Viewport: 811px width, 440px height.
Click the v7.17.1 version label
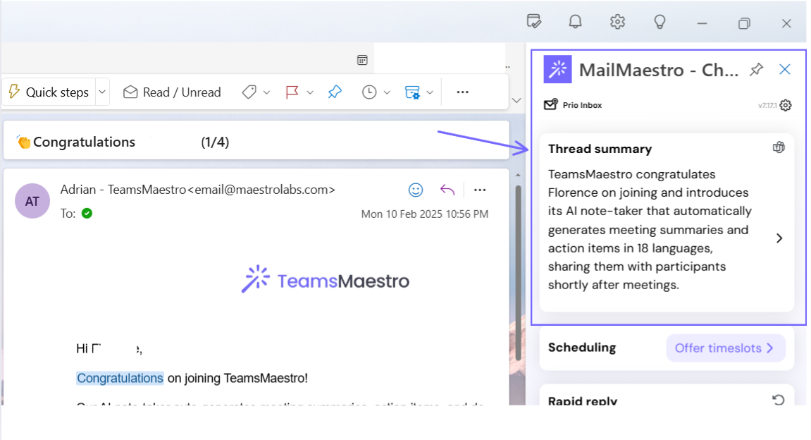pyautogui.click(x=767, y=106)
